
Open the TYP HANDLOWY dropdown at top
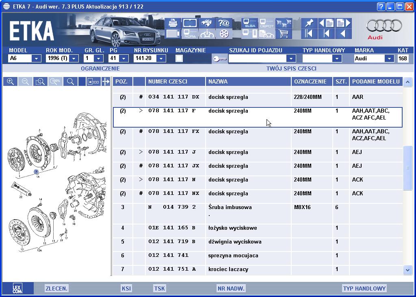tap(337, 58)
